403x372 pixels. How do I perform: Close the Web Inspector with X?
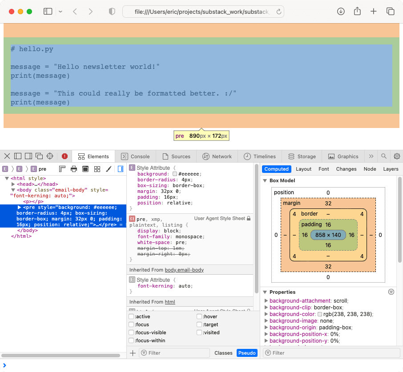(x=7, y=156)
